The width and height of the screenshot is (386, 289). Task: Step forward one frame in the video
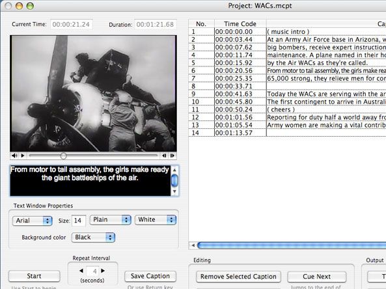tap(172, 156)
